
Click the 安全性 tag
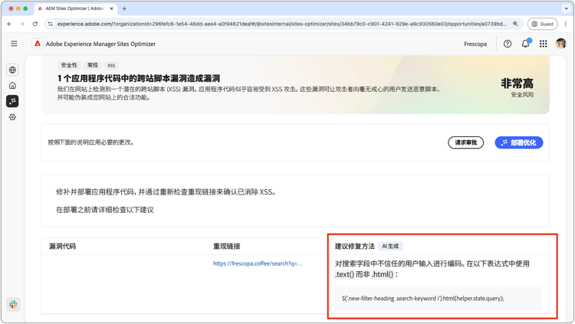(x=69, y=65)
